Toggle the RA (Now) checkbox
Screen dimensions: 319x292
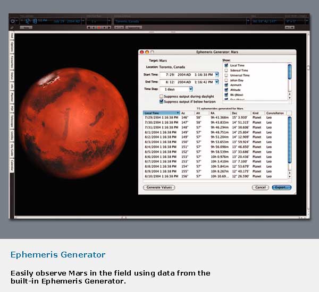click(x=226, y=95)
